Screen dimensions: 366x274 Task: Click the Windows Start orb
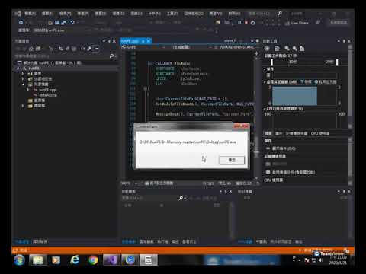click(x=19, y=260)
